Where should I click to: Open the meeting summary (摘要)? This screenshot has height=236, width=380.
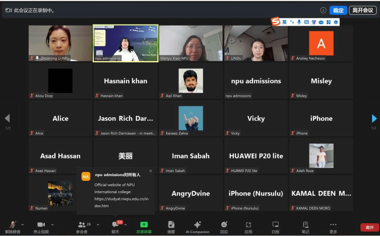click(x=171, y=226)
